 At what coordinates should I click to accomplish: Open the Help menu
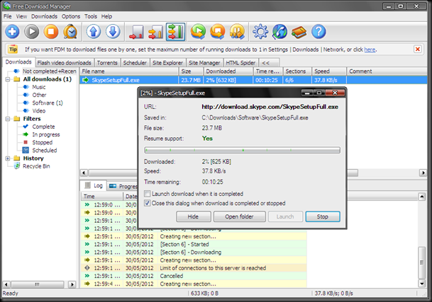click(106, 16)
